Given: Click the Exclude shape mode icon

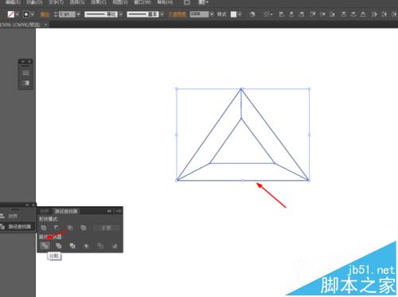Looking at the screenshot, I should point(84,228).
